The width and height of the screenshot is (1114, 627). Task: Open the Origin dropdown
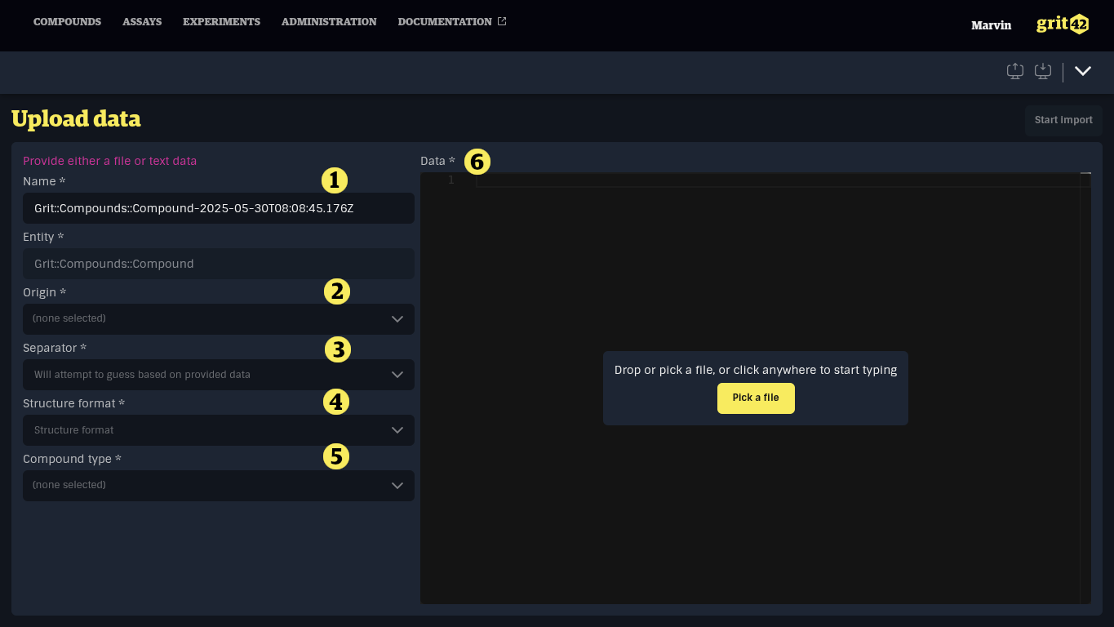click(219, 319)
